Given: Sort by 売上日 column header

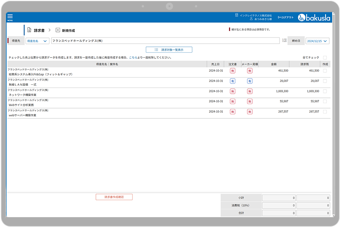Looking at the screenshot, I should coord(215,64).
